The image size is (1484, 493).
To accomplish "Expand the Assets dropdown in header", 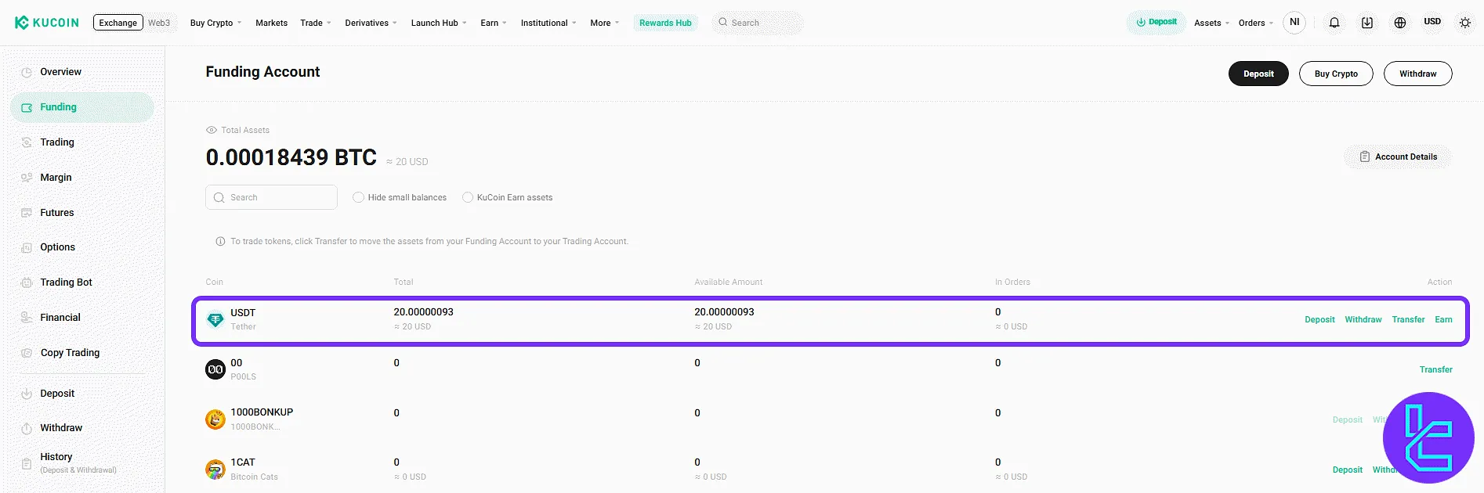I will click(1211, 23).
